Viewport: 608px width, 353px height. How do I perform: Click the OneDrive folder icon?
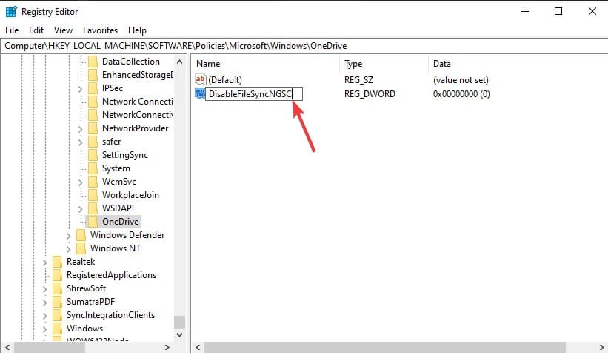coord(93,222)
